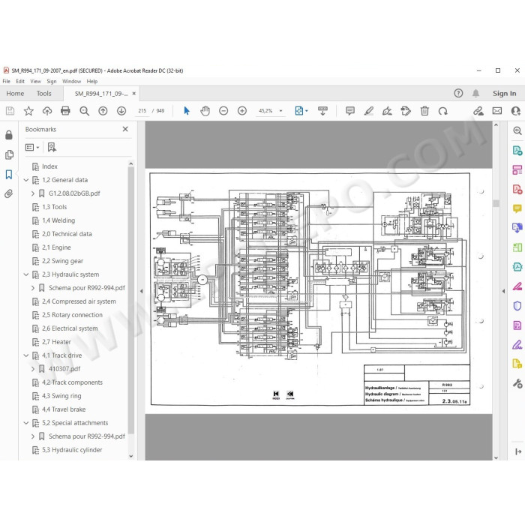Open the Attachments paperclip panel
Image resolution: width=525 pixels, height=525 pixels.
(9, 193)
